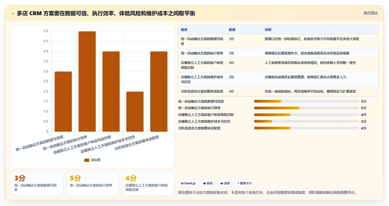Click the Chart.js tag chip
The image size is (389, 206).
(188, 183)
